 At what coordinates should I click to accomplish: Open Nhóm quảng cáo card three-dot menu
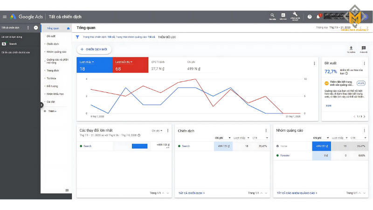click(x=364, y=131)
